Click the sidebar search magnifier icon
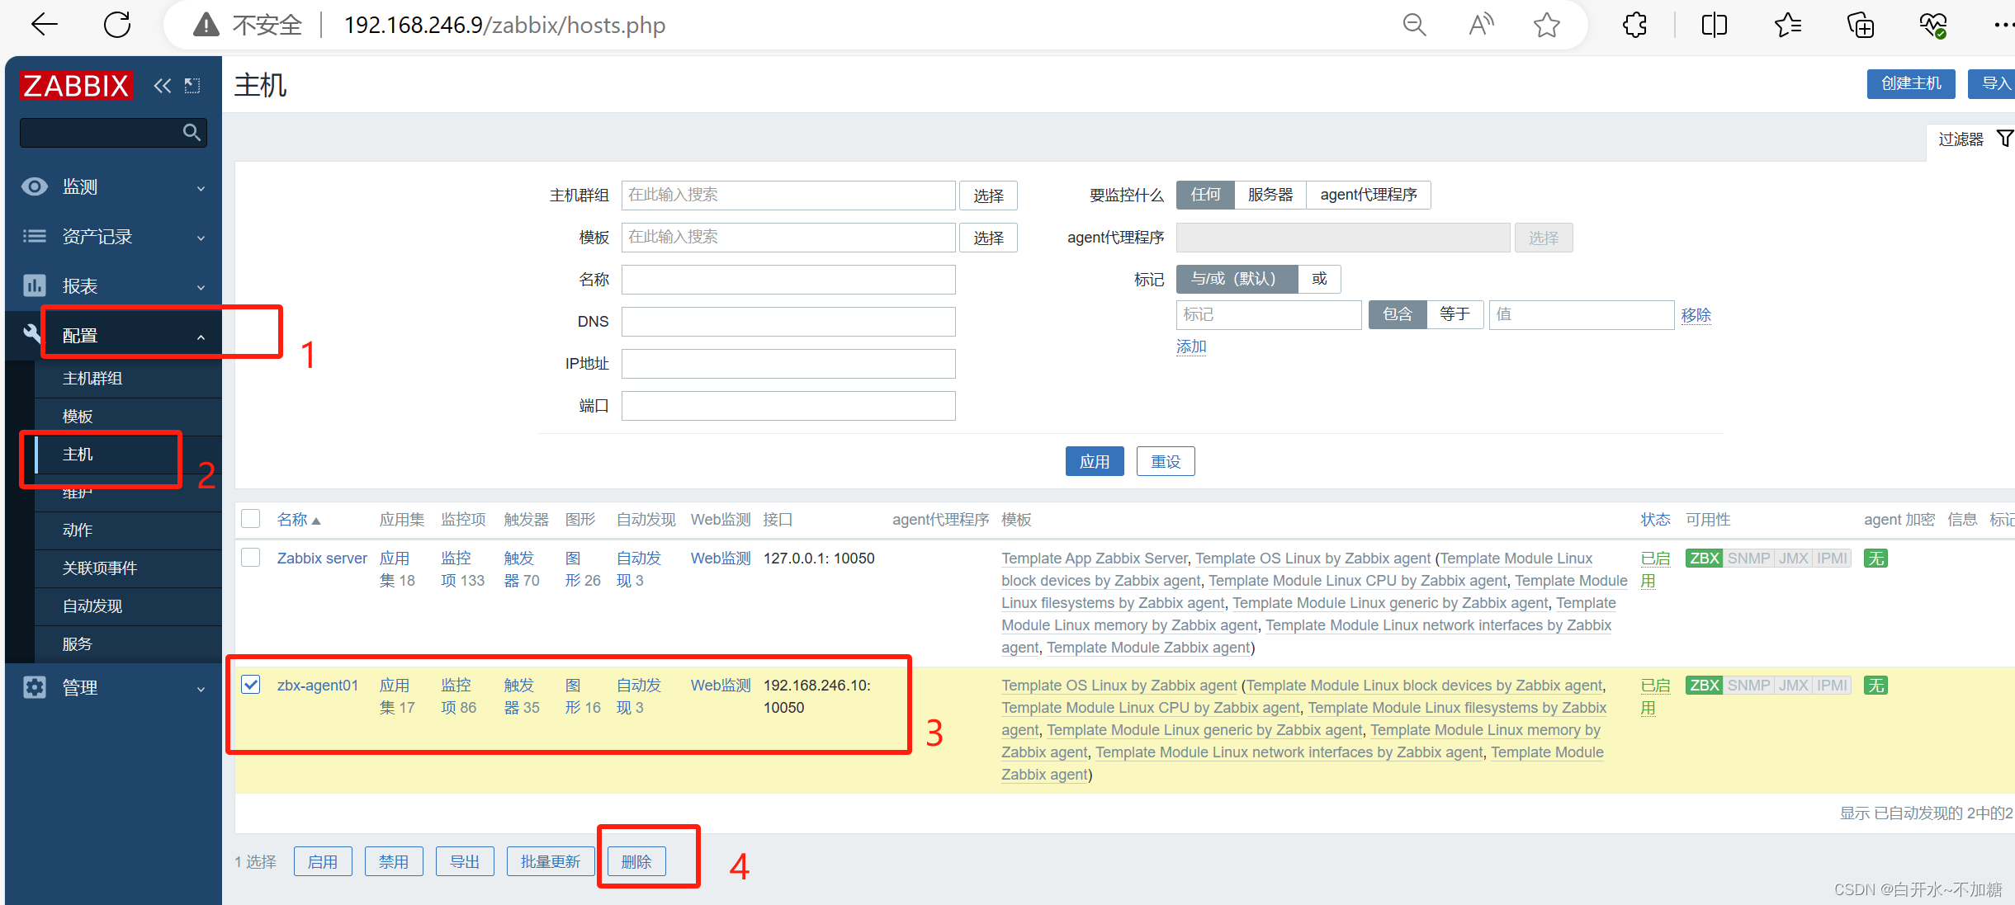This screenshot has height=905, width=2015. pyautogui.click(x=192, y=132)
